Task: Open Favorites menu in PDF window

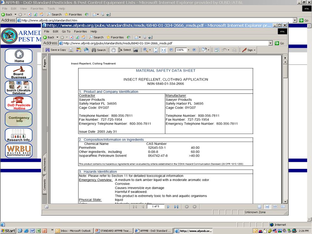Action: [80, 32]
